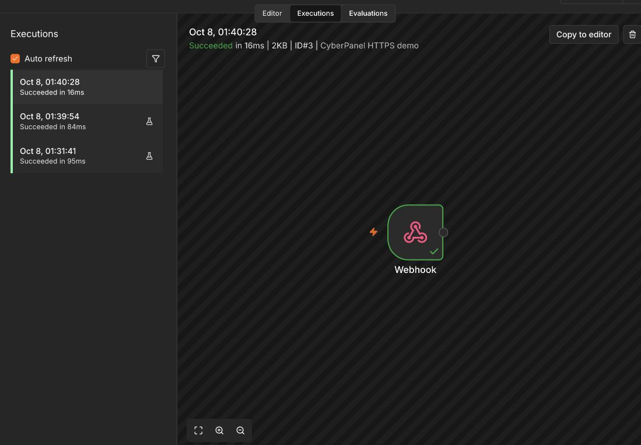This screenshot has height=445, width=641.
Task: Click the Executions sidebar heading
Action: click(34, 34)
